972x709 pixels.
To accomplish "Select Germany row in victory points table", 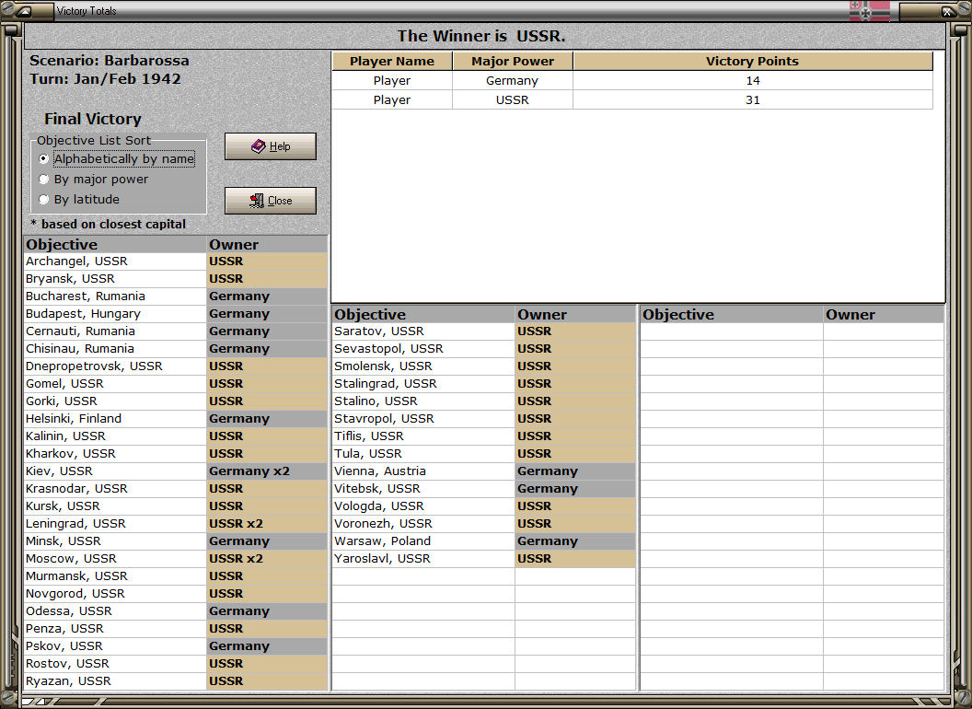I will coord(632,81).
